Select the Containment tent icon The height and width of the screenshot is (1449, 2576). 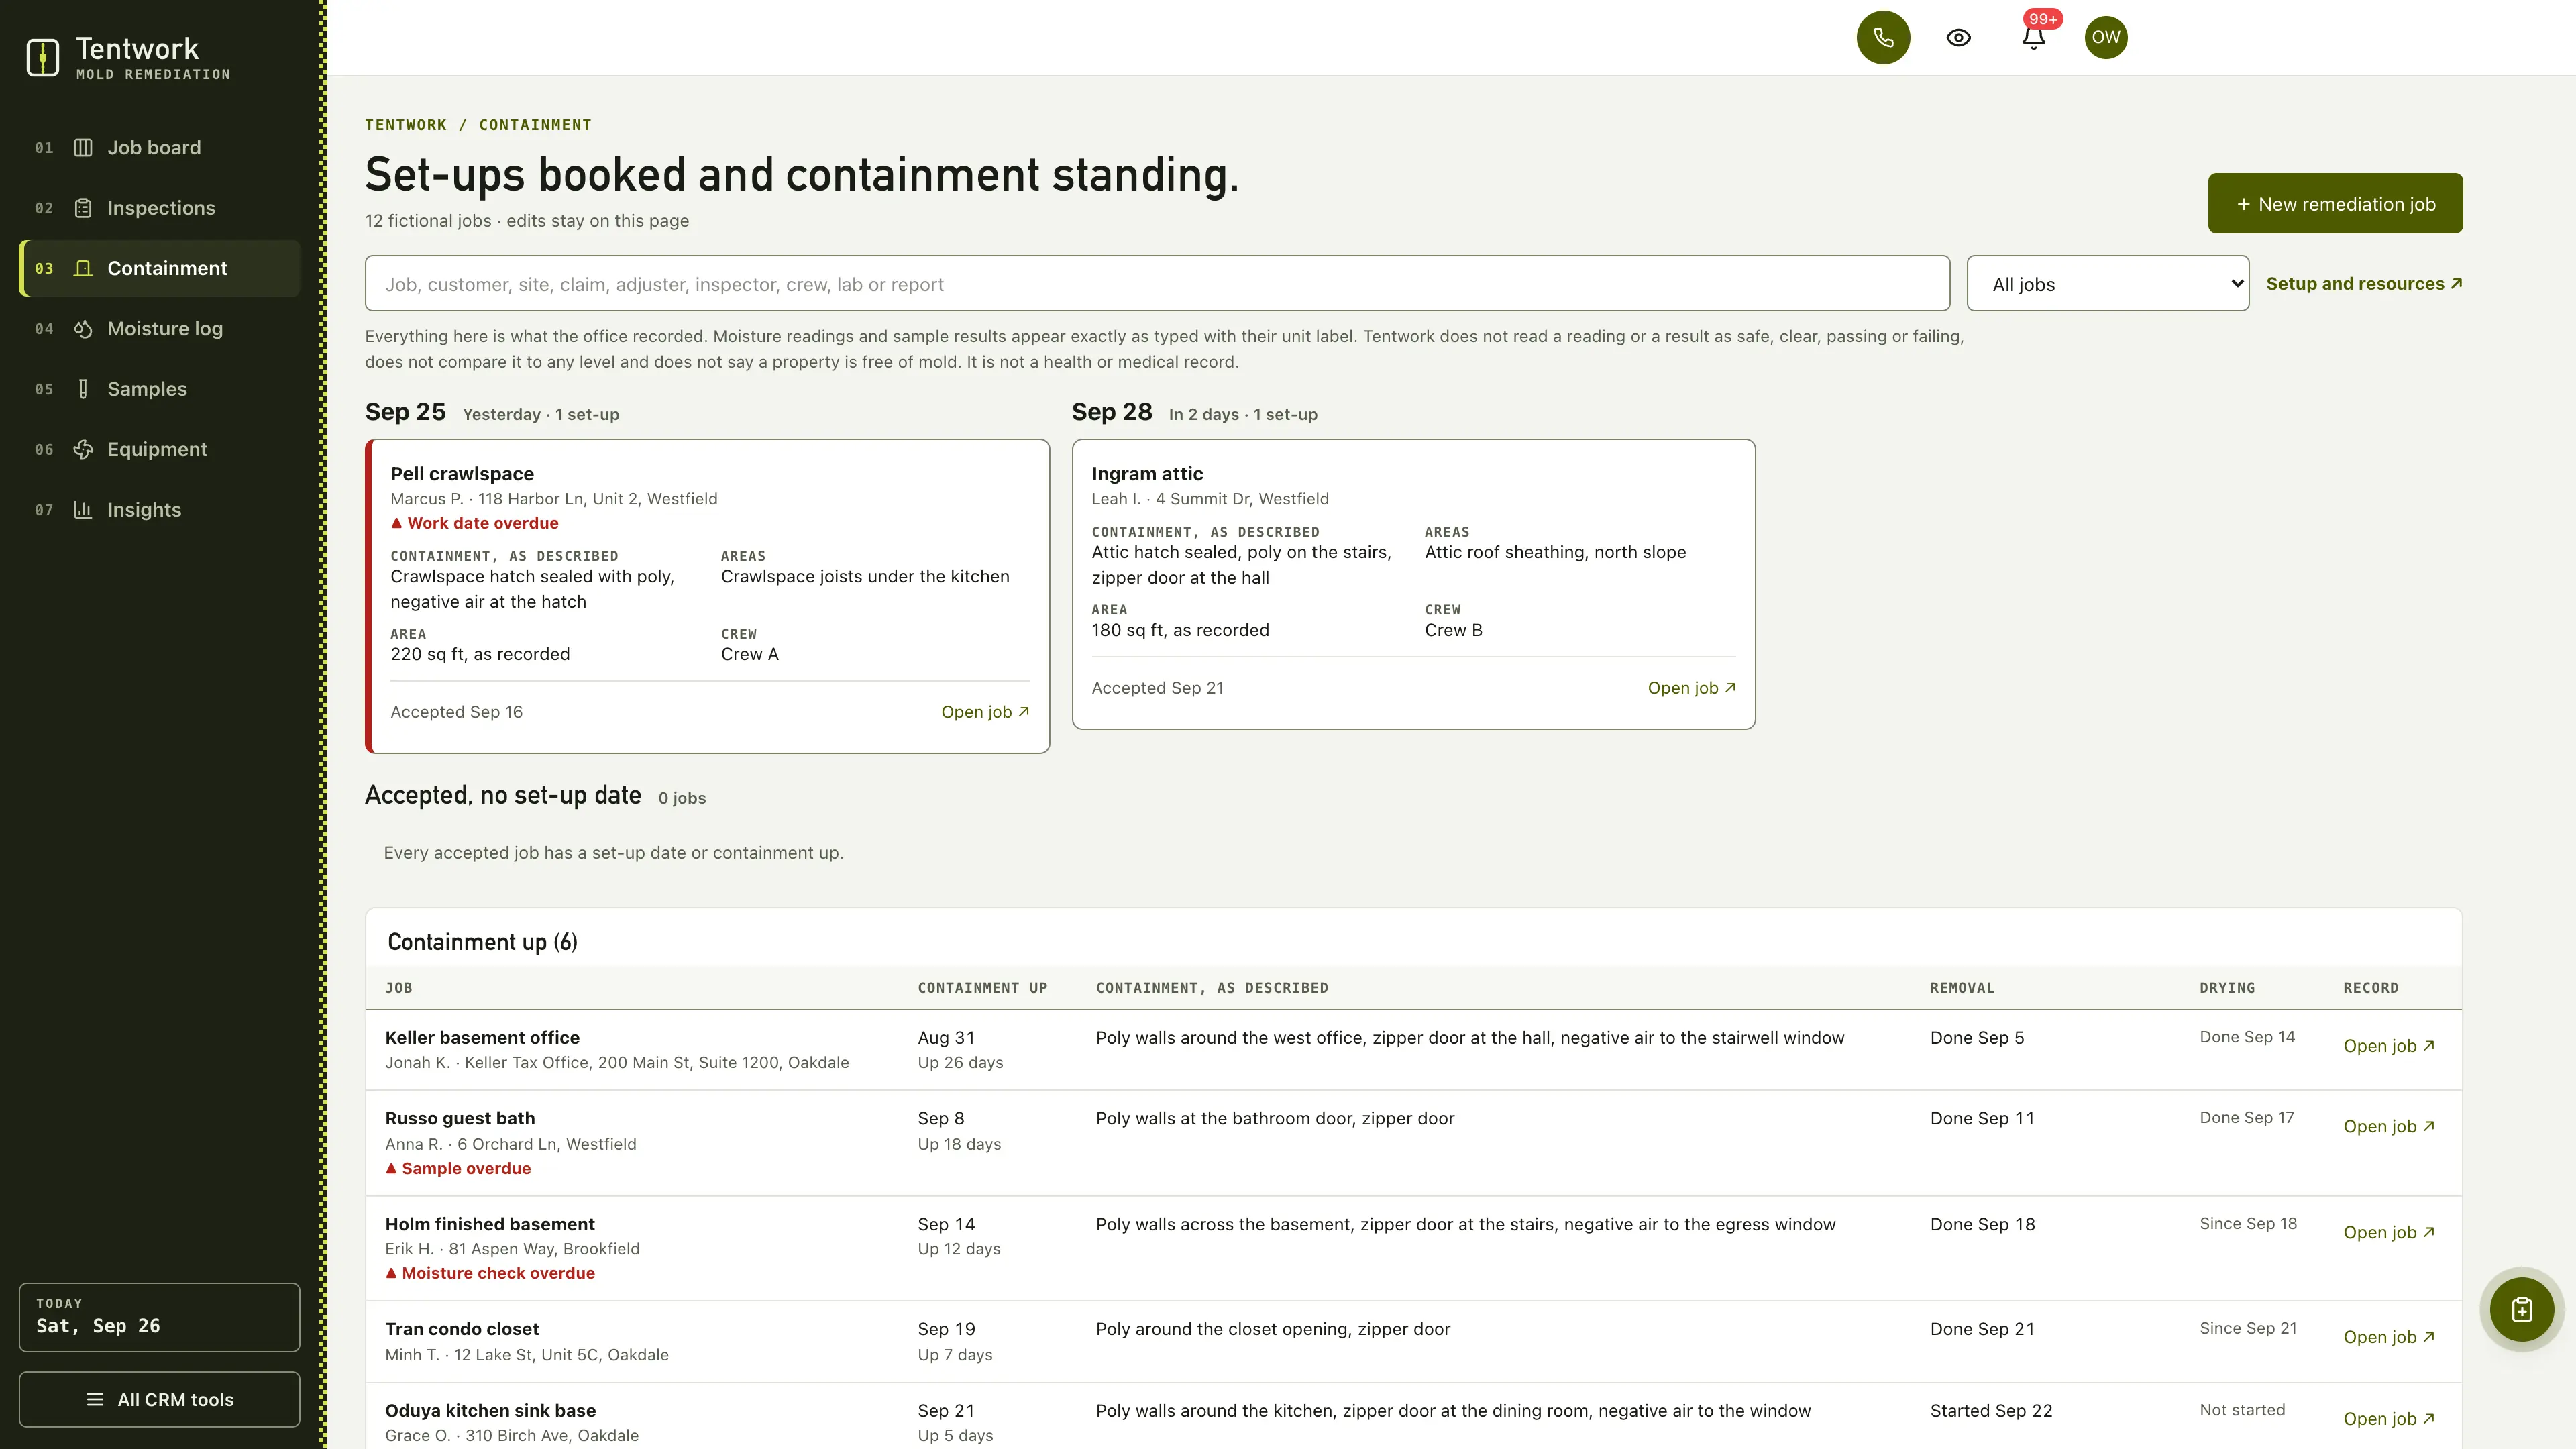point(83,268)
